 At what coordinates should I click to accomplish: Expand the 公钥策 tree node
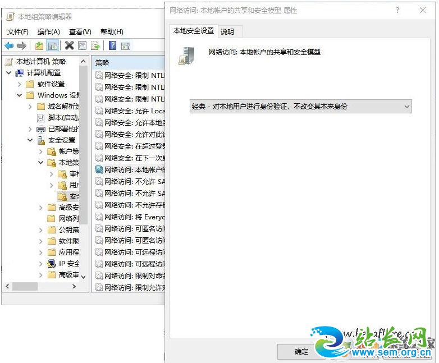coord(41,230)
